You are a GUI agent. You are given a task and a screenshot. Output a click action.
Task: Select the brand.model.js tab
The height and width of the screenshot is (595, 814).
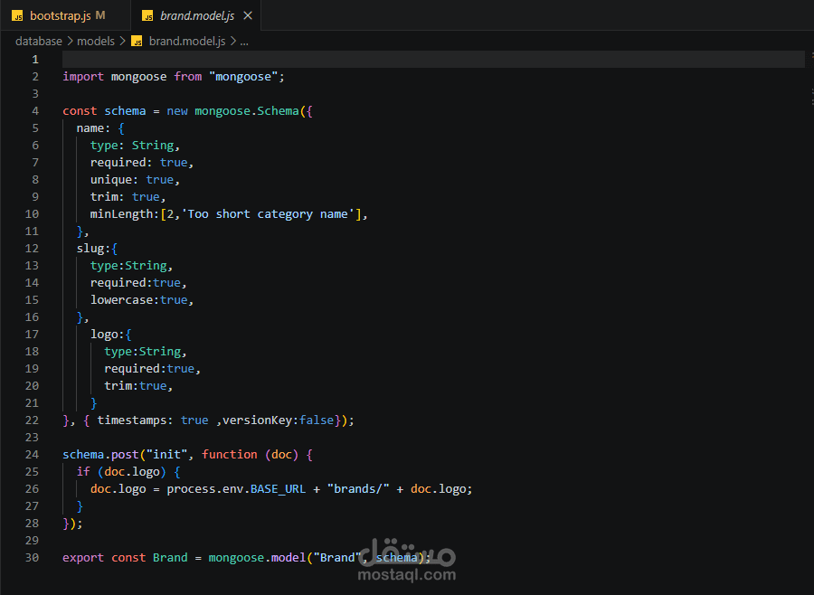click(x=197, y=16)
